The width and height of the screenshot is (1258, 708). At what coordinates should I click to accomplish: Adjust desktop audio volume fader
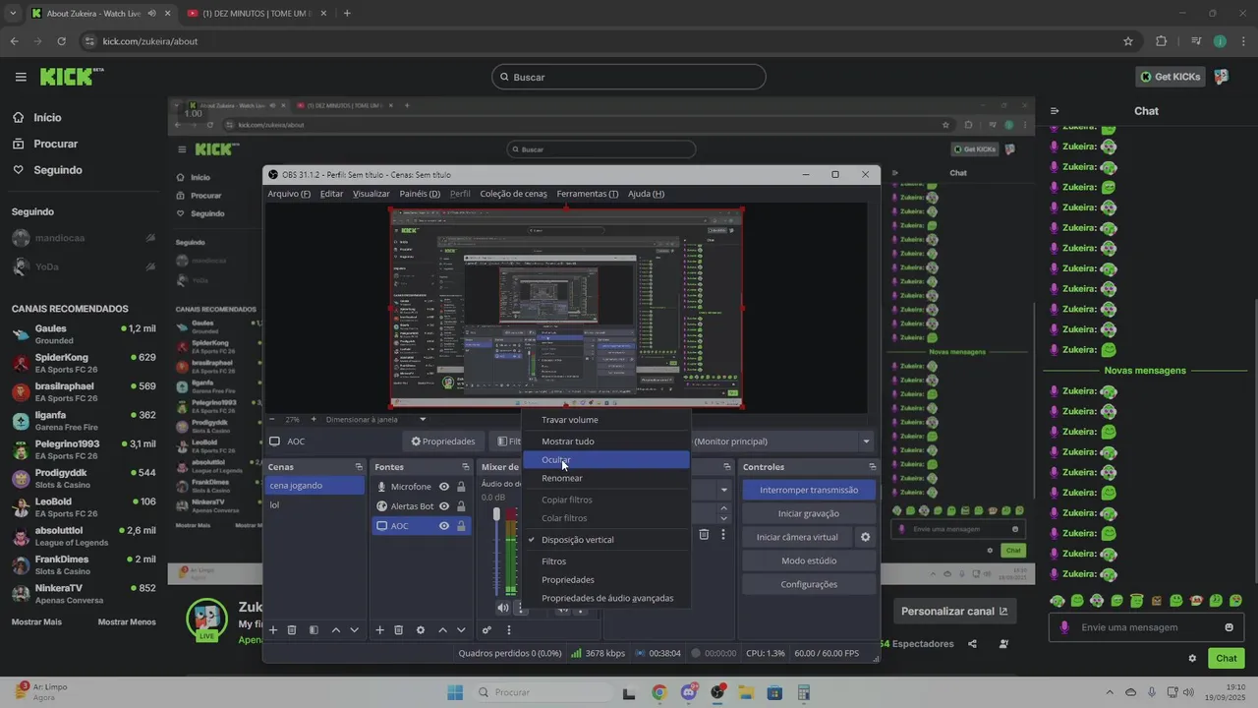click(496, 515)
